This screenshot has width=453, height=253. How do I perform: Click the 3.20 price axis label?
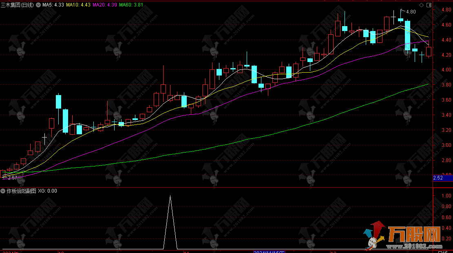(446, 130)
